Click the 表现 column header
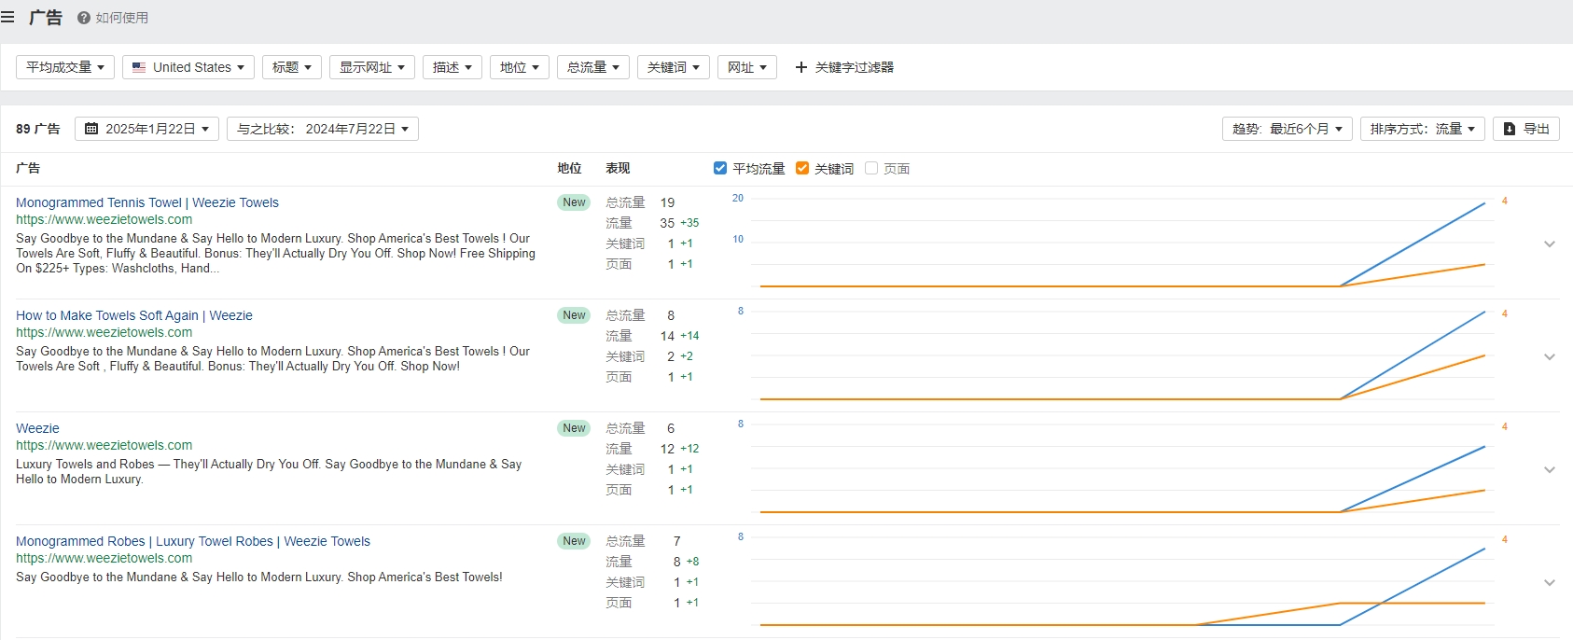 point(618,168)
